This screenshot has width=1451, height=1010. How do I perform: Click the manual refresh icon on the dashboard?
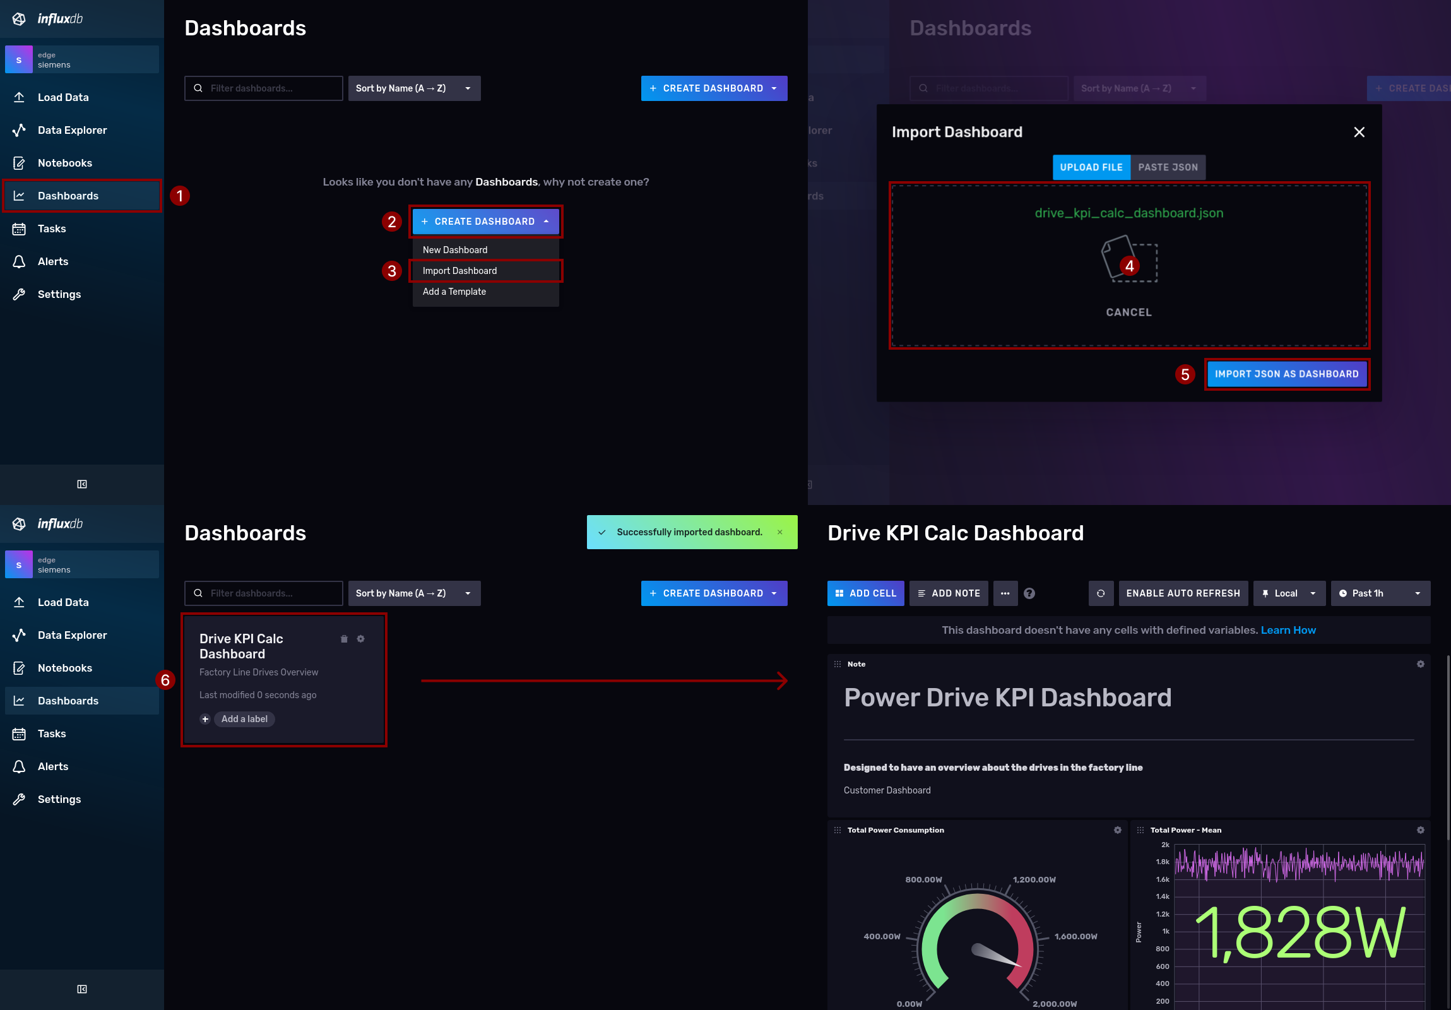(1101, 593)
